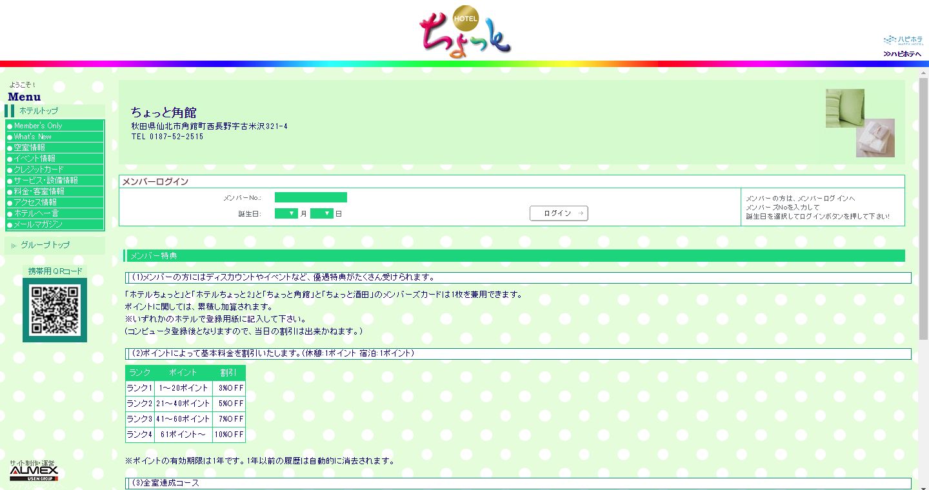Open the birthday month dropdown
The height and width of the screenshot is (490, 929).
286,214
